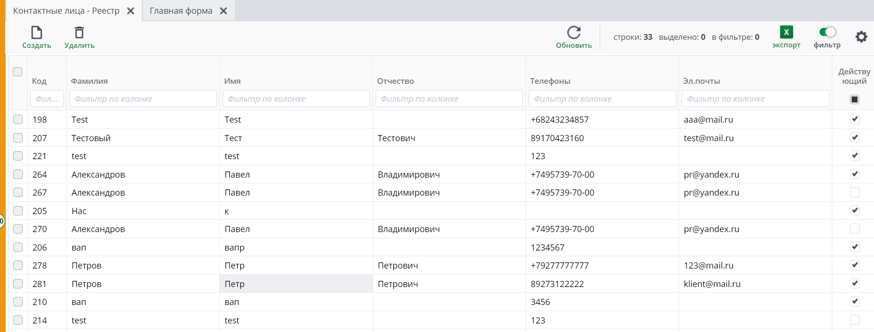Switch to the Главная форма tab
This screenshot has height=332, width=874.
click(x=181, y=11)
